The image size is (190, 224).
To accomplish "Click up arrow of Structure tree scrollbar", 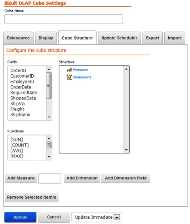I will [x=126, y=69].
